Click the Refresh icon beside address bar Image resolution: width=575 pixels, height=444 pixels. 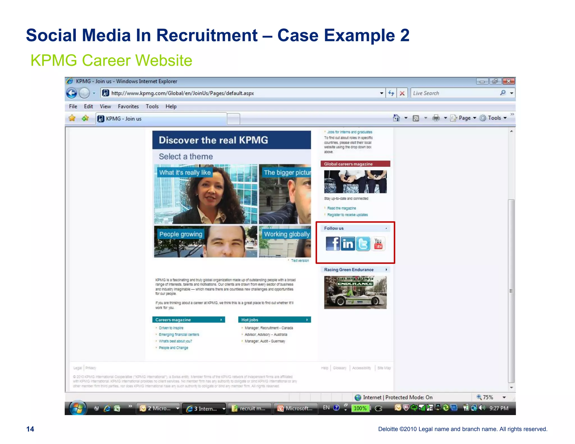391,93
